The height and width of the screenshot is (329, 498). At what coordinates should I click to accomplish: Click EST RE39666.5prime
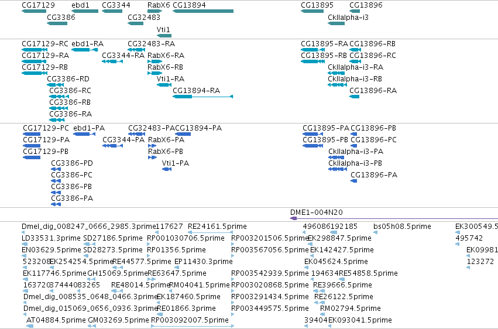coord(342,285)
